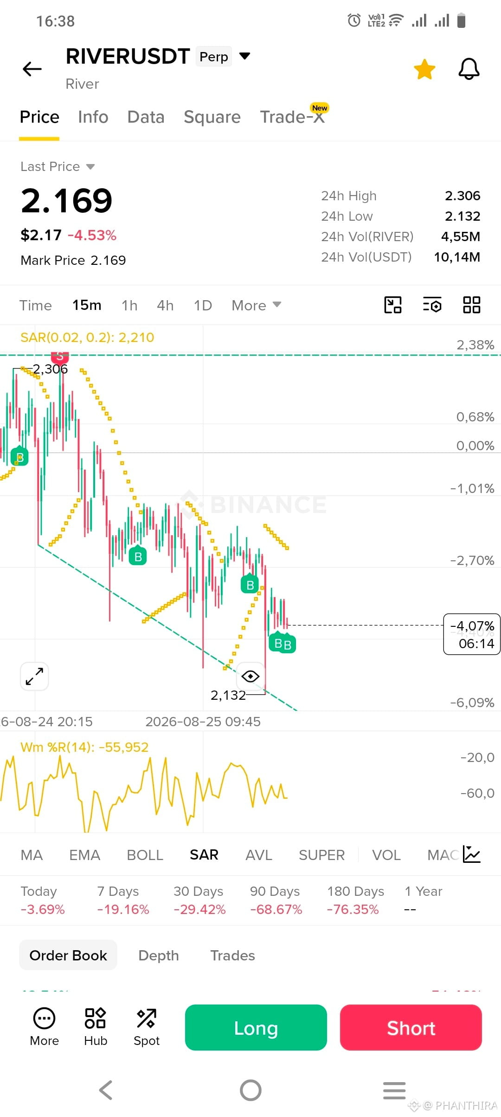Expand the More intervals dropdown
The height and width of the screenshot is (1117, 501).
257,305
